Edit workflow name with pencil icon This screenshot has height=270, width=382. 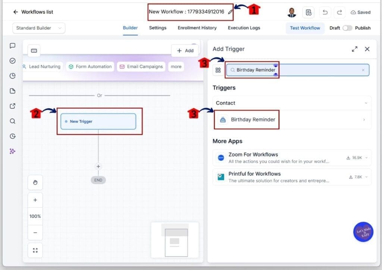(230, 12)
